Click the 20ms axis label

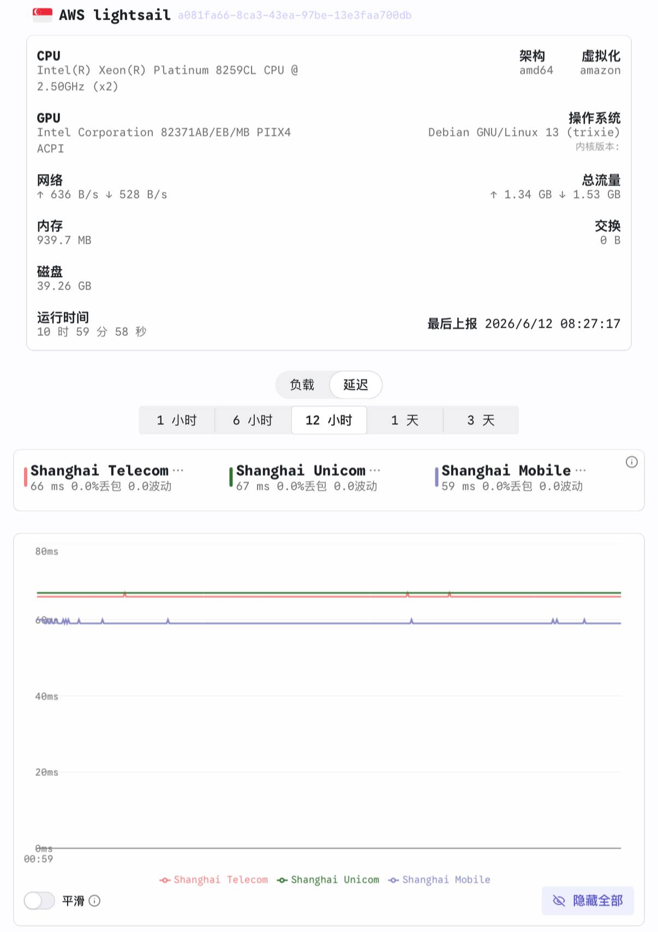[x=47, y=772]
